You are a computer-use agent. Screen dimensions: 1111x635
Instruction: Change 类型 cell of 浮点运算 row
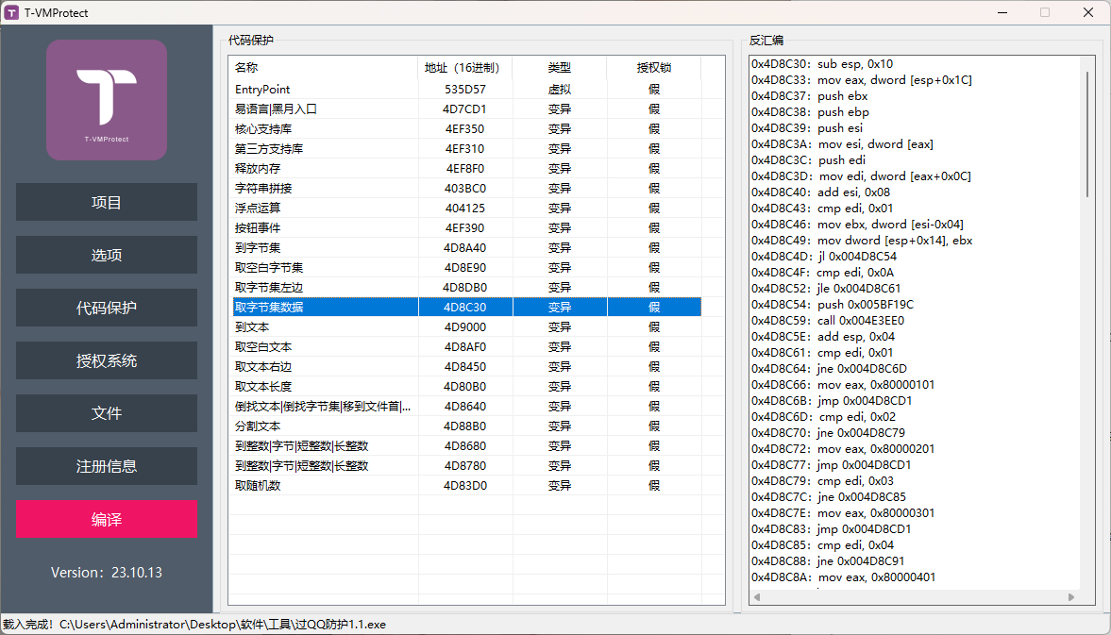point(560,209)
